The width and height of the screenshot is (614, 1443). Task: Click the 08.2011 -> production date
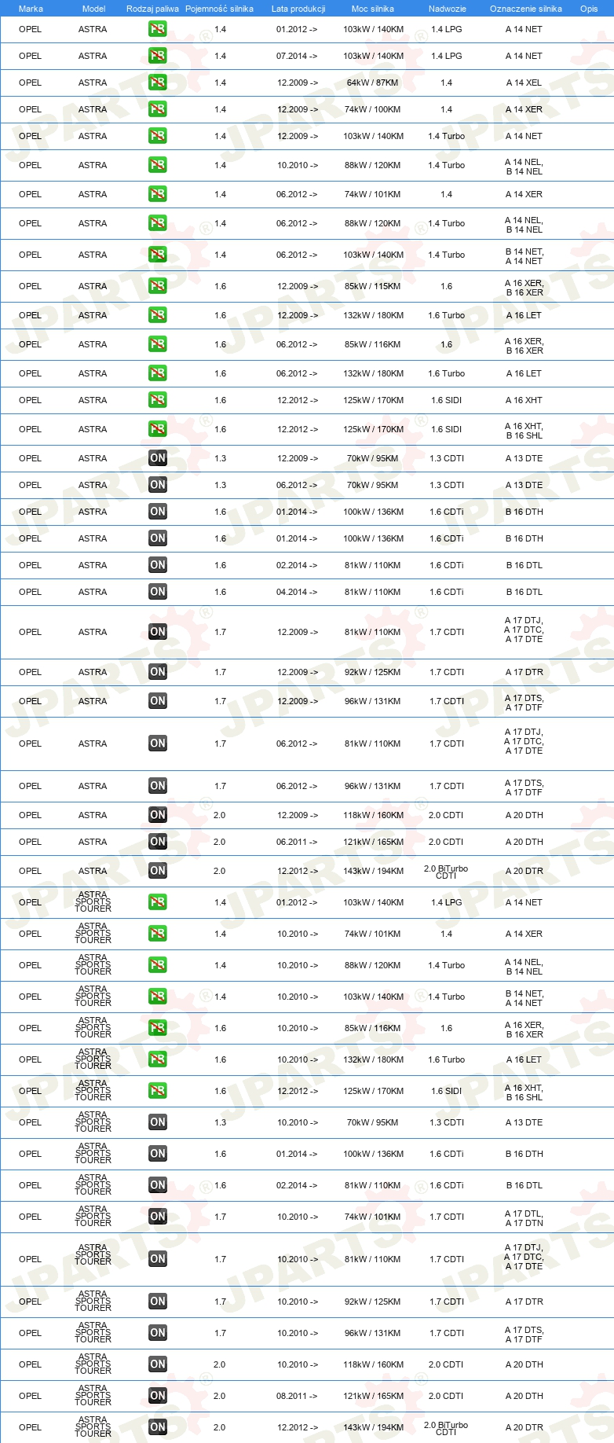(x=297, y=1396)
